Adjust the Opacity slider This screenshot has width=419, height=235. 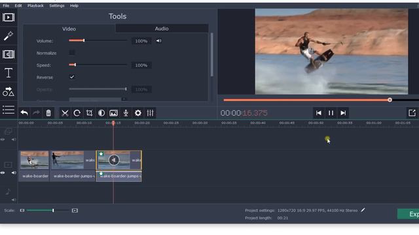point(98,89)
